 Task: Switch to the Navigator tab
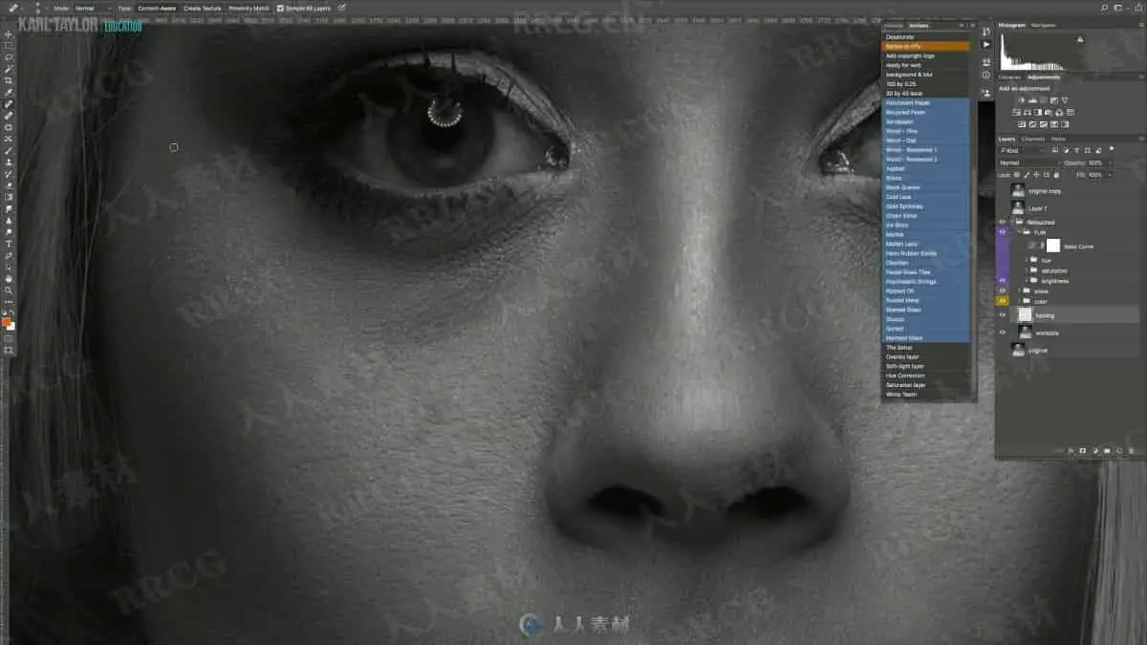coord(1043,25)
